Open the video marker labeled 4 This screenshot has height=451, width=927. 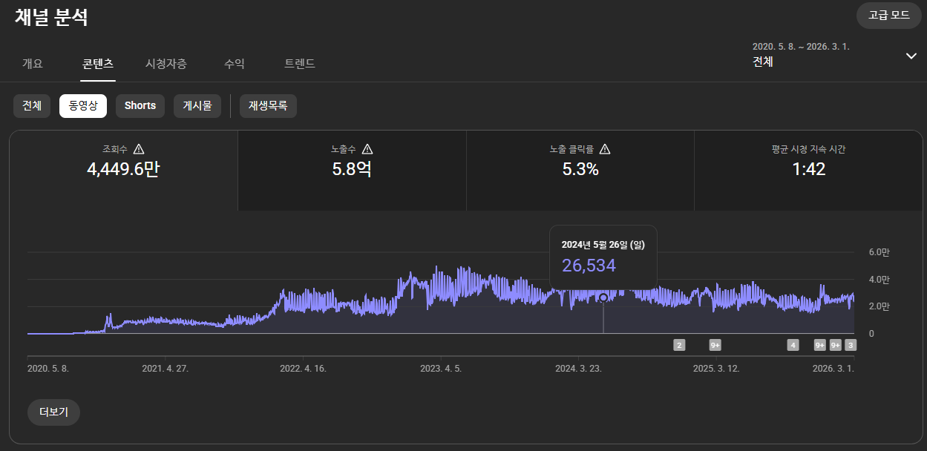tap(793, 345)
